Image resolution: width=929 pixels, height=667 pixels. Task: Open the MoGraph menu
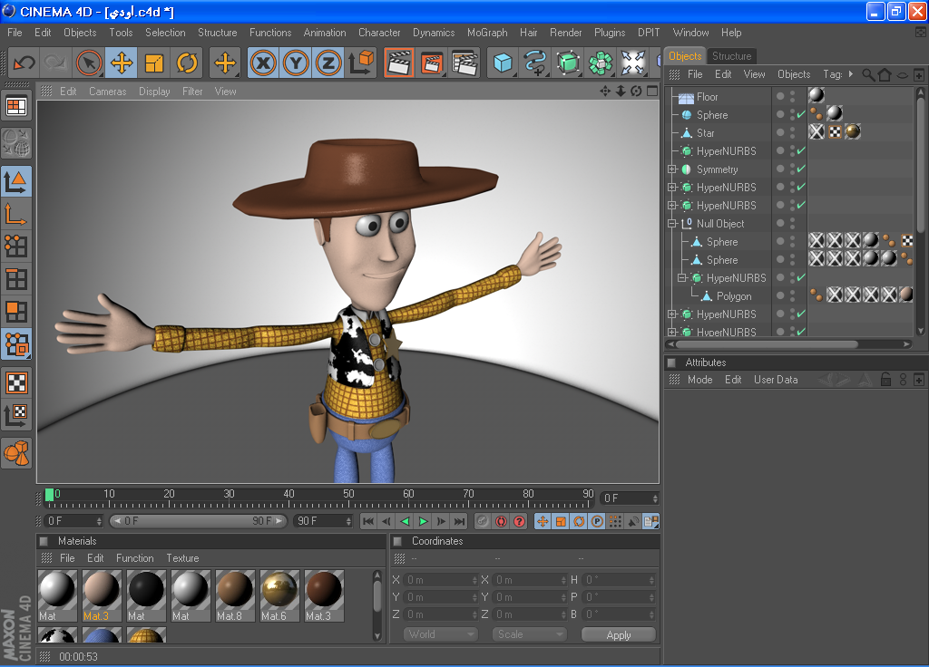click(x=487, y=33)
